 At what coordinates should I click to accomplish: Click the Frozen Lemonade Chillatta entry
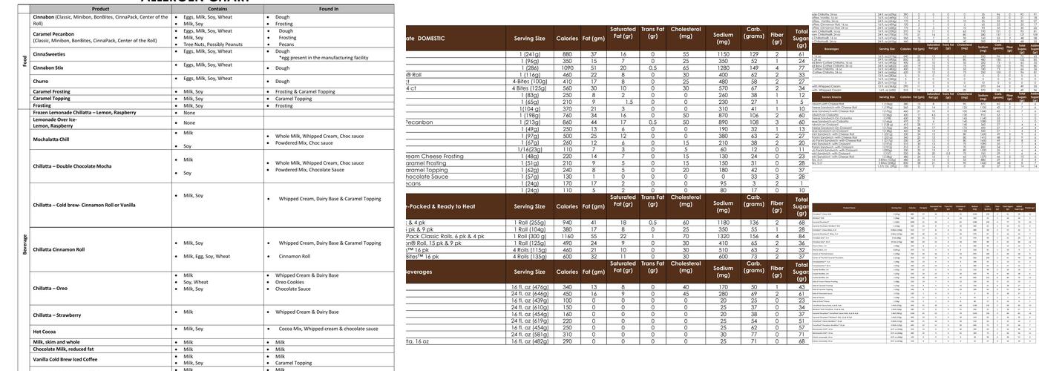tap(84, 112)
